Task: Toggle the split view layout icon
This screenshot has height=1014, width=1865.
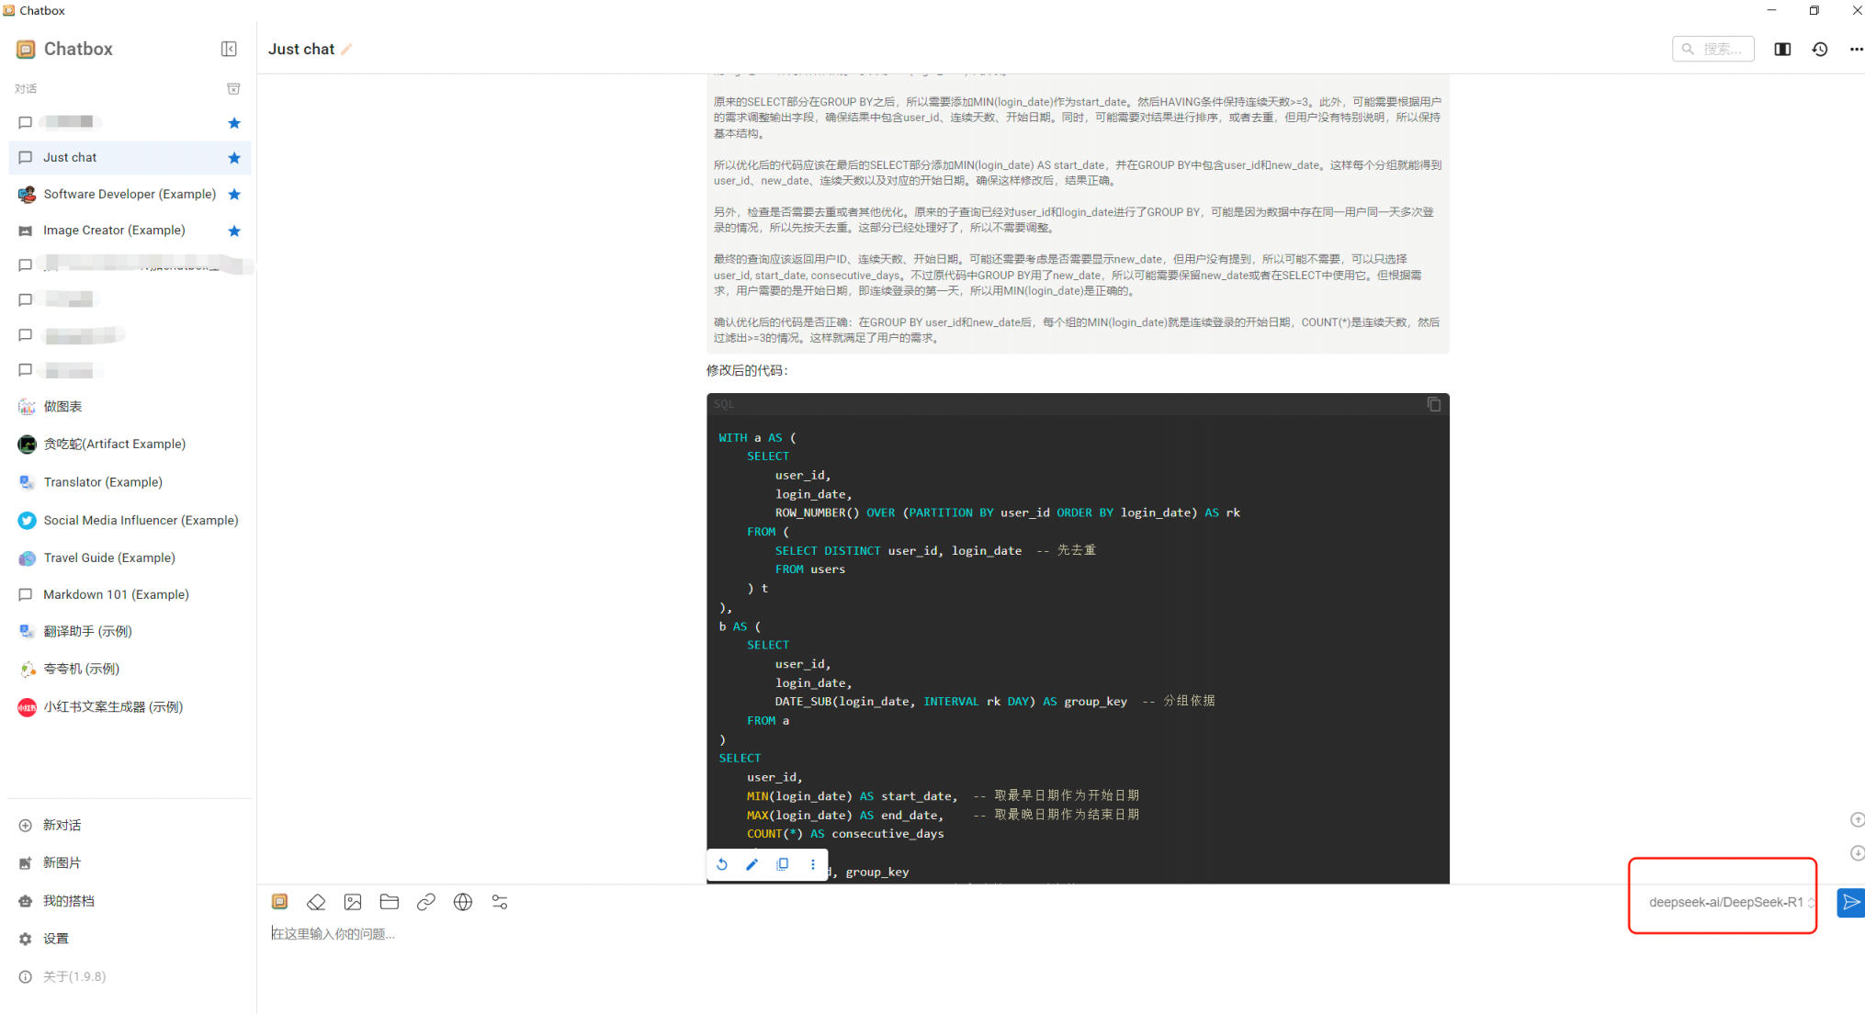Action: point(1782,50)
